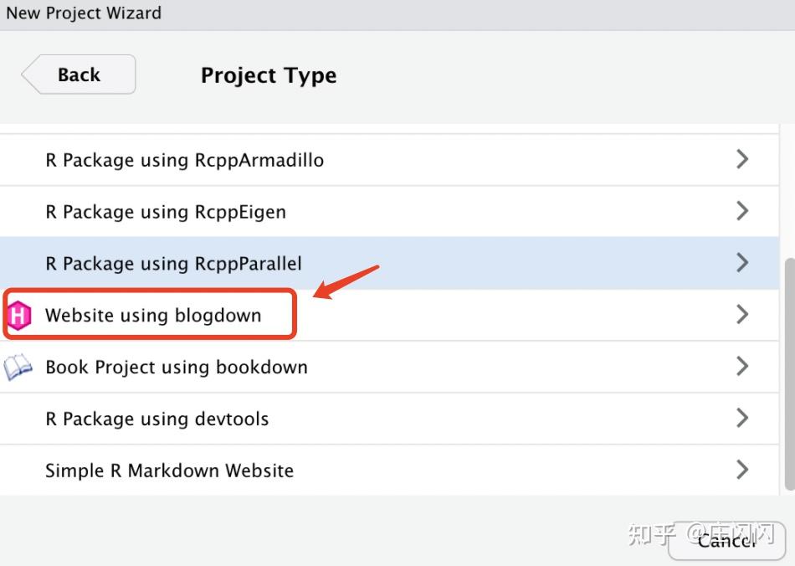Click the Project Type heading
Viewport: 795px width, 566px height.
tap(269, 75)
